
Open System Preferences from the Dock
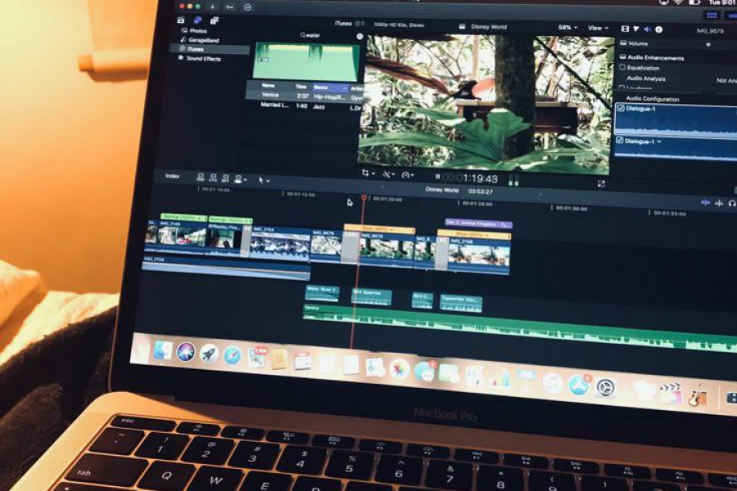605,388
